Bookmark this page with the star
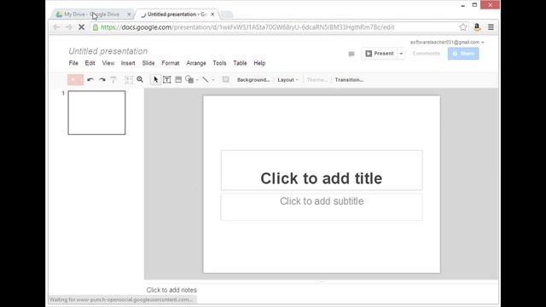 pyautogui.click(x=462, y=27)
